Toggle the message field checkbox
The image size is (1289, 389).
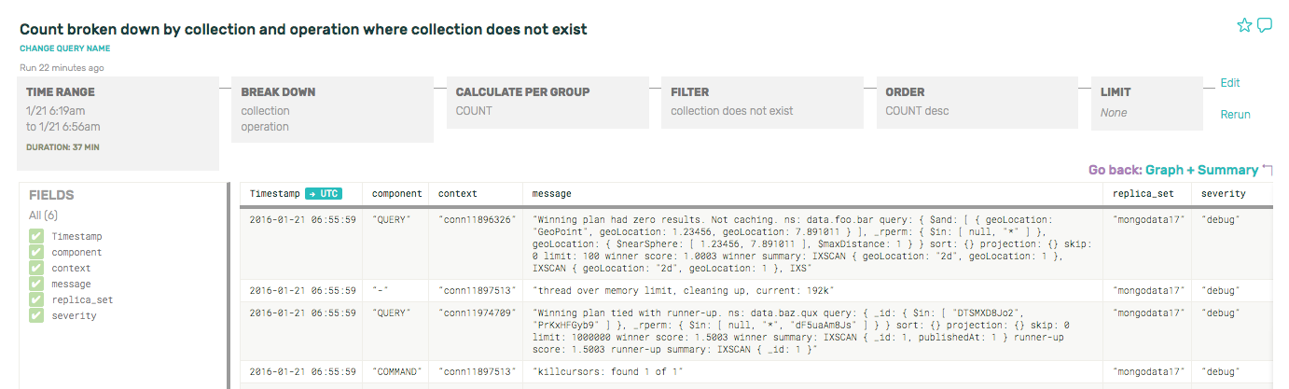click(x=36, y=285)
